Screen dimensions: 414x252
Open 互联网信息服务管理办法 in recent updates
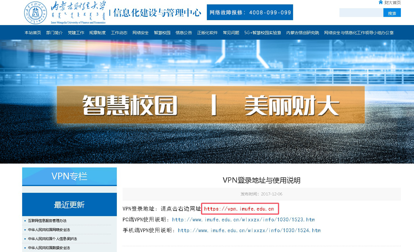click(x=47, y=221)
